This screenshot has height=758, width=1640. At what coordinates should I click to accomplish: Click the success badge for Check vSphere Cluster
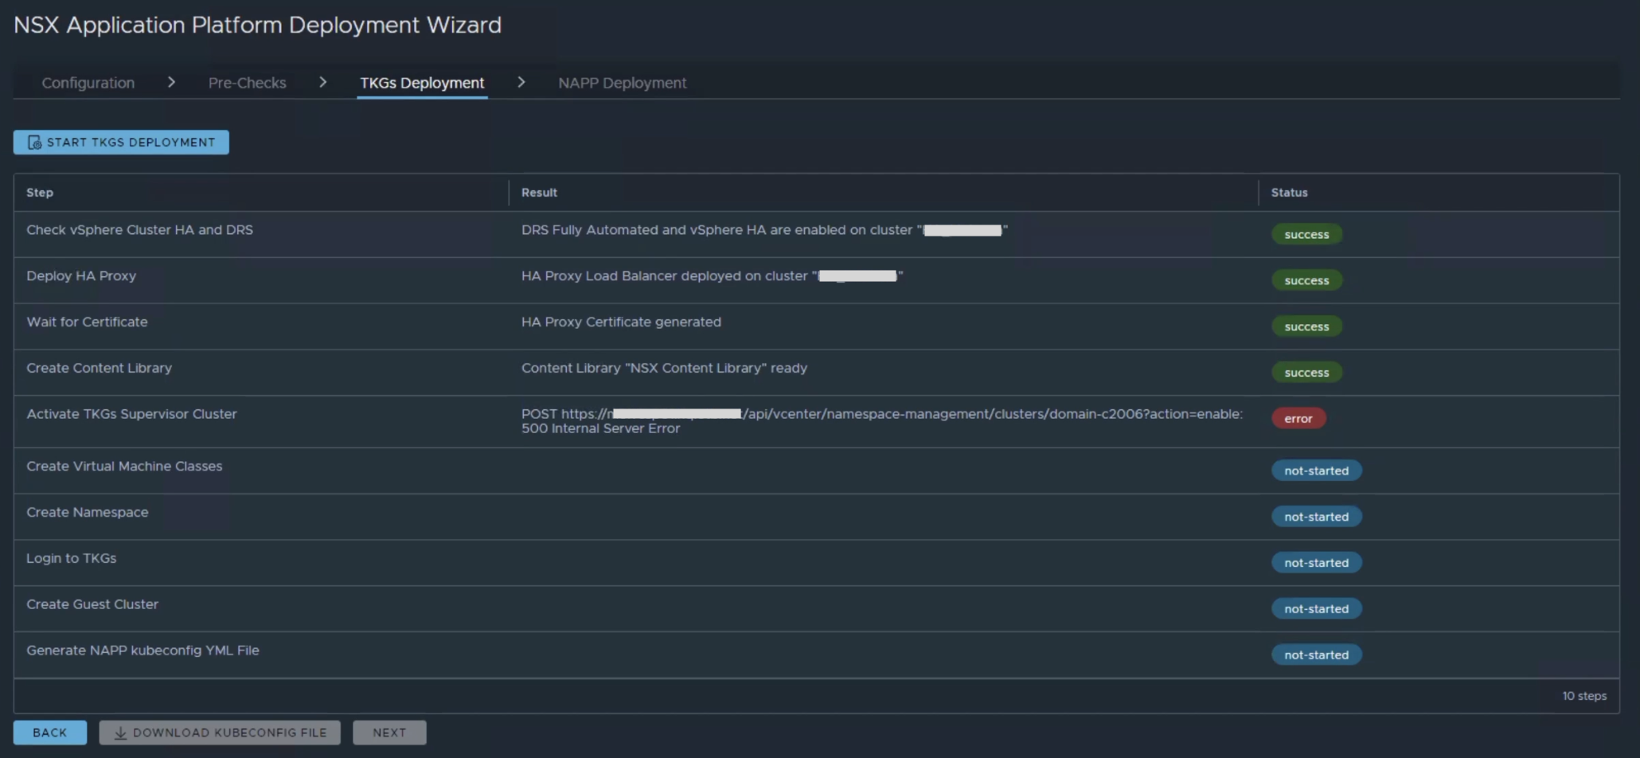click(1306, 235)
